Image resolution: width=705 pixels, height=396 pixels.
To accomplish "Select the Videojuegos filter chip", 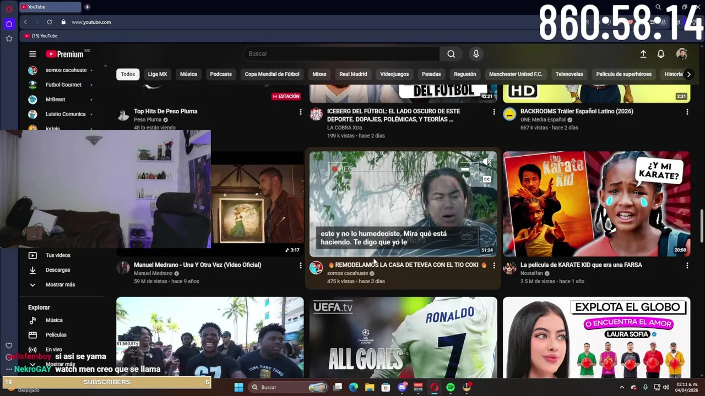I will tap(394, 74).
